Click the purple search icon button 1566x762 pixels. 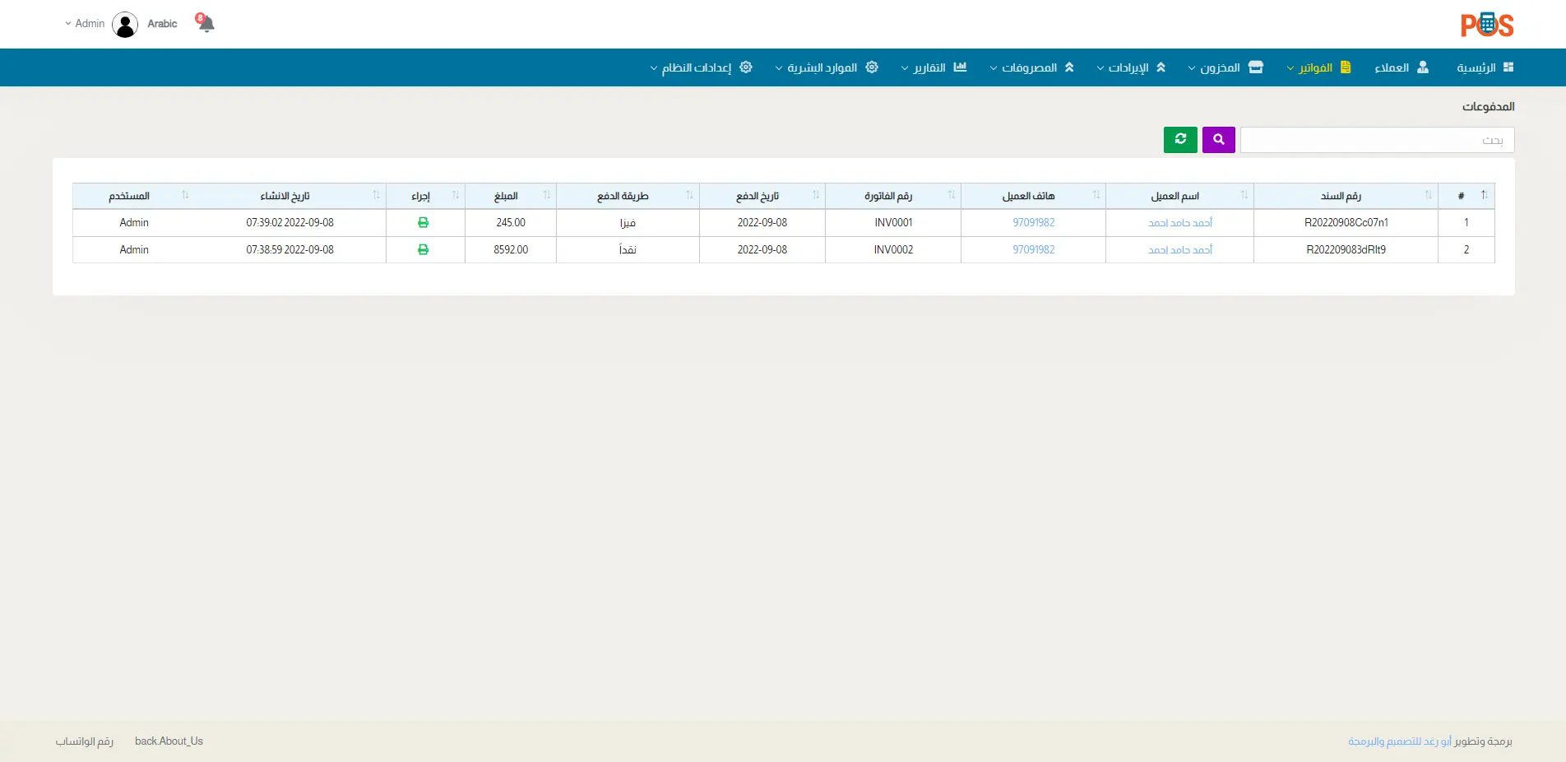[x=1218, y=140]
